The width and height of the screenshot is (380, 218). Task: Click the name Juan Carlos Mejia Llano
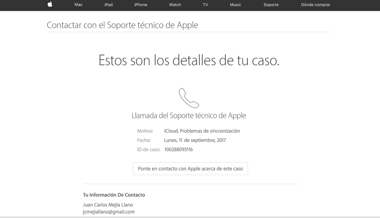point(108,205)
